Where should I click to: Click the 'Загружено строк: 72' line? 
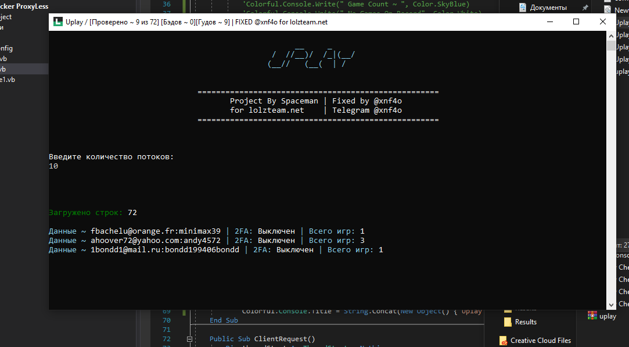tap(93, 213)
